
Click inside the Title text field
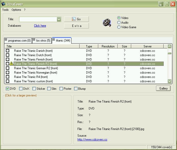(38, 19)
